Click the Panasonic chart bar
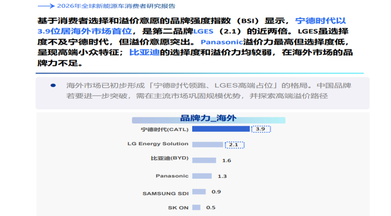The image size is (391, 216). tap(202, 176)
